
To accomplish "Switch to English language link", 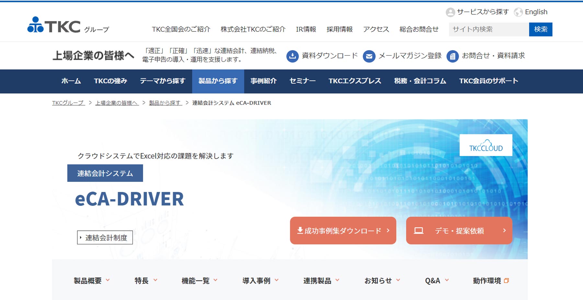I will [536, 12].
